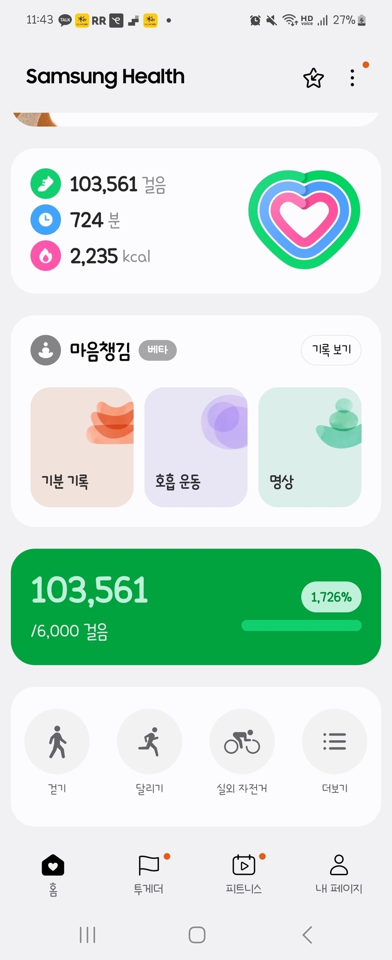The width and height of the screenshot is (392, 960).
Task: Tap the star favorites icon in header
Action: [x=313, y=78]
